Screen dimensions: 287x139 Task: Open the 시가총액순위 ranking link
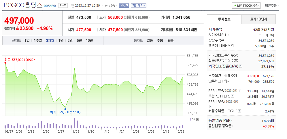pyautogui.click(x=219, y=35)
